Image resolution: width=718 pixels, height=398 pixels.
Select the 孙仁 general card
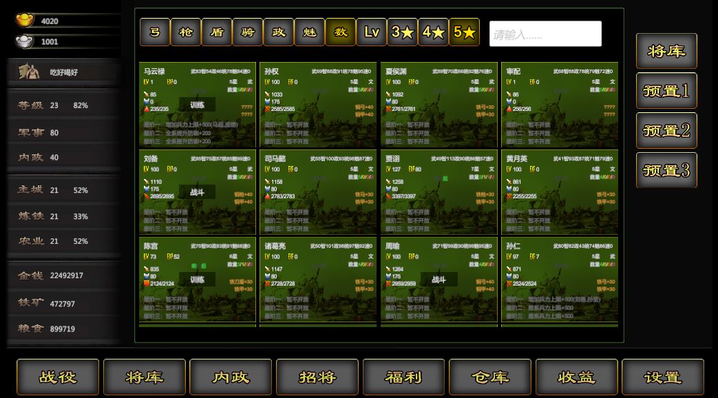click(560, 280)
